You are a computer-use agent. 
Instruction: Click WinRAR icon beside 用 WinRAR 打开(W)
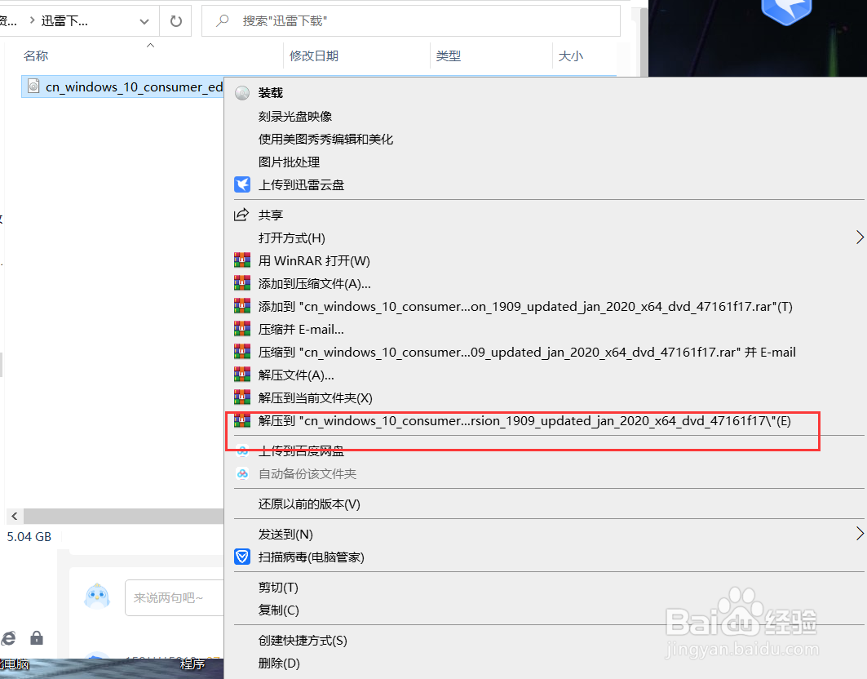coord(242,260)
